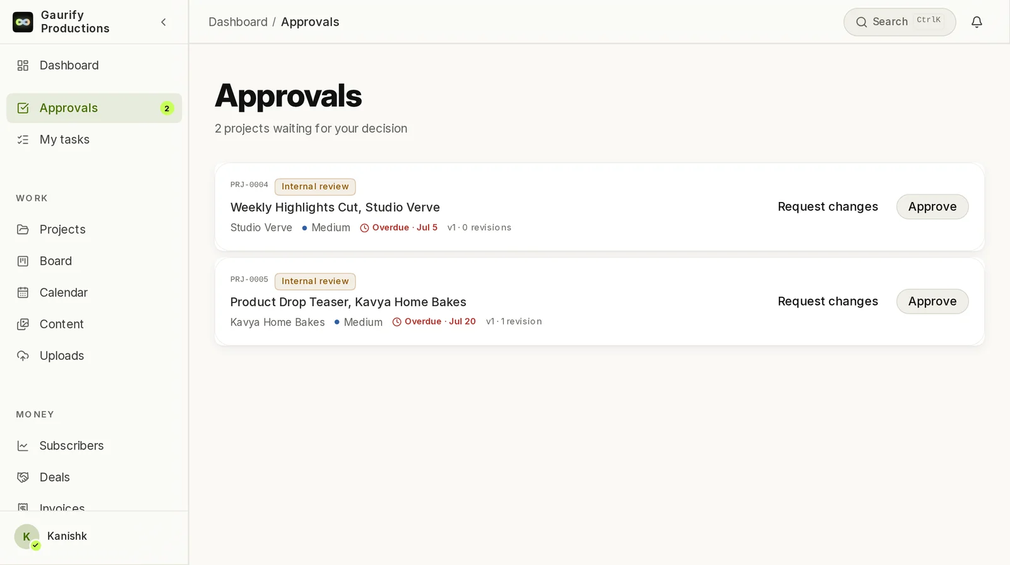Image resolution: width=1010 pixels, height=565 pixels.
Task: Go to My tasks
Action: click(x=94, y=140)
